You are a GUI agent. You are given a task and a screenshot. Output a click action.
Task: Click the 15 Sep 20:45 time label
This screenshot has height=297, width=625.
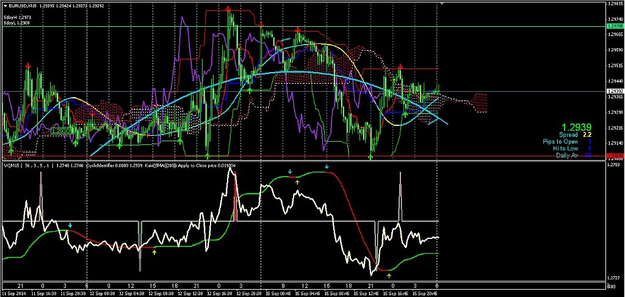(x=424, y=293)
